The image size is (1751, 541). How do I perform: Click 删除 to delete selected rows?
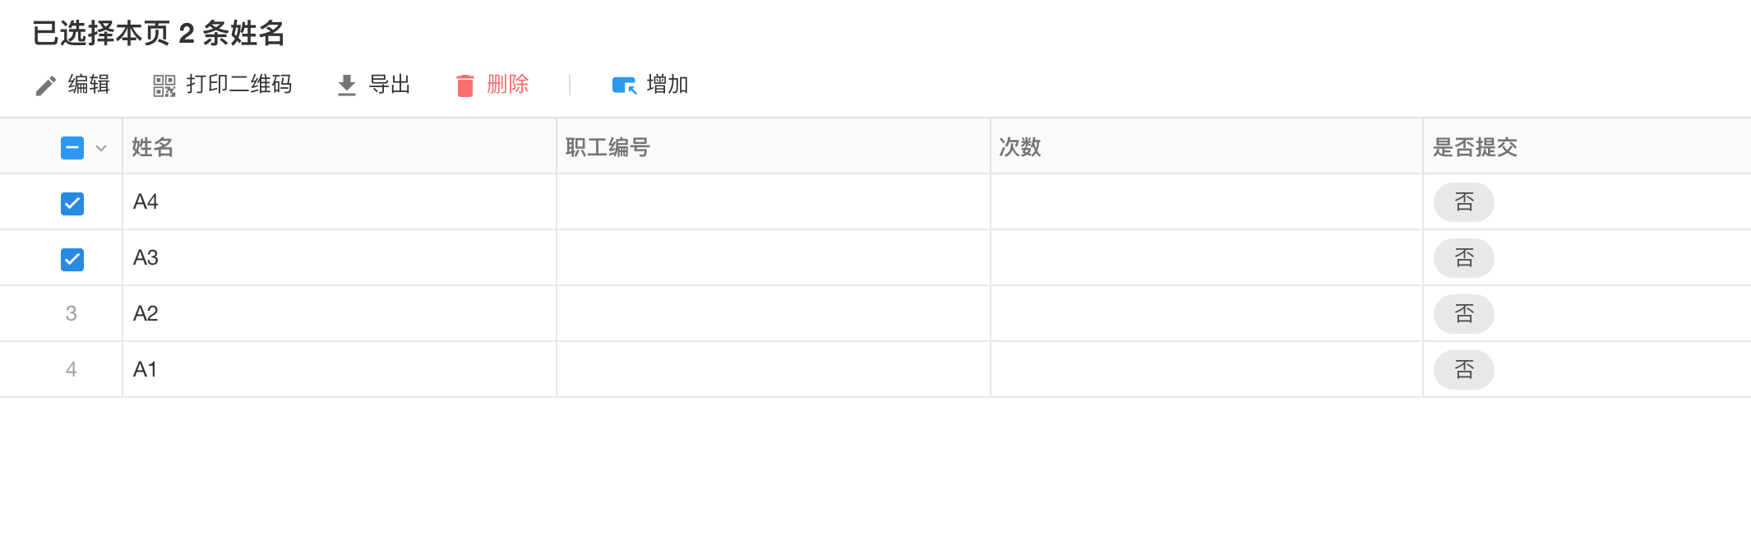(x=509, y=85)
